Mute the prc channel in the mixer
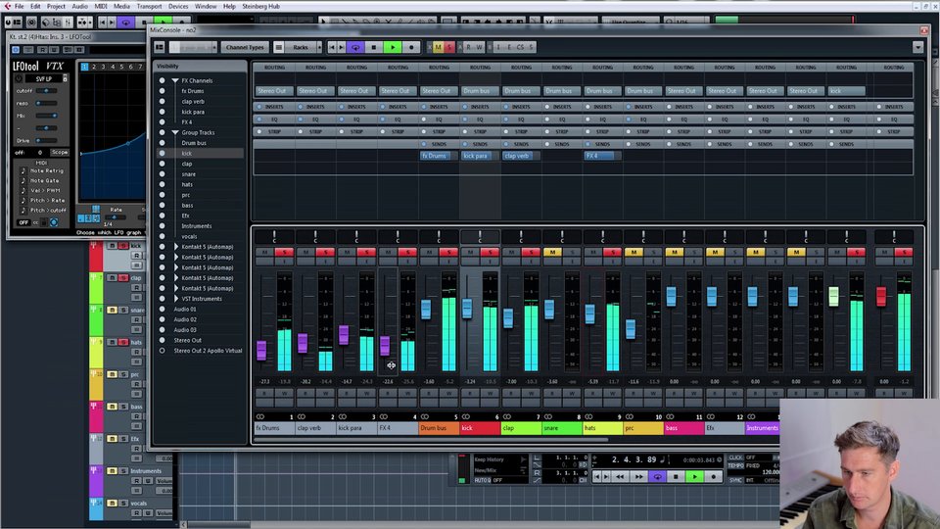 click(x=634, y=253)
